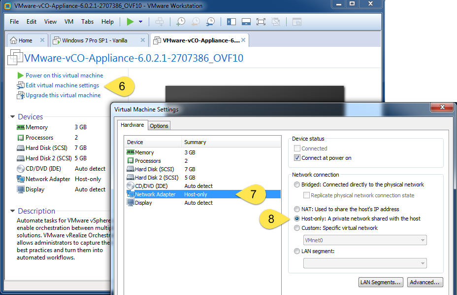The image size is (457, 295).
Task: Collapse the Description section
Action: tap(12, 211)
